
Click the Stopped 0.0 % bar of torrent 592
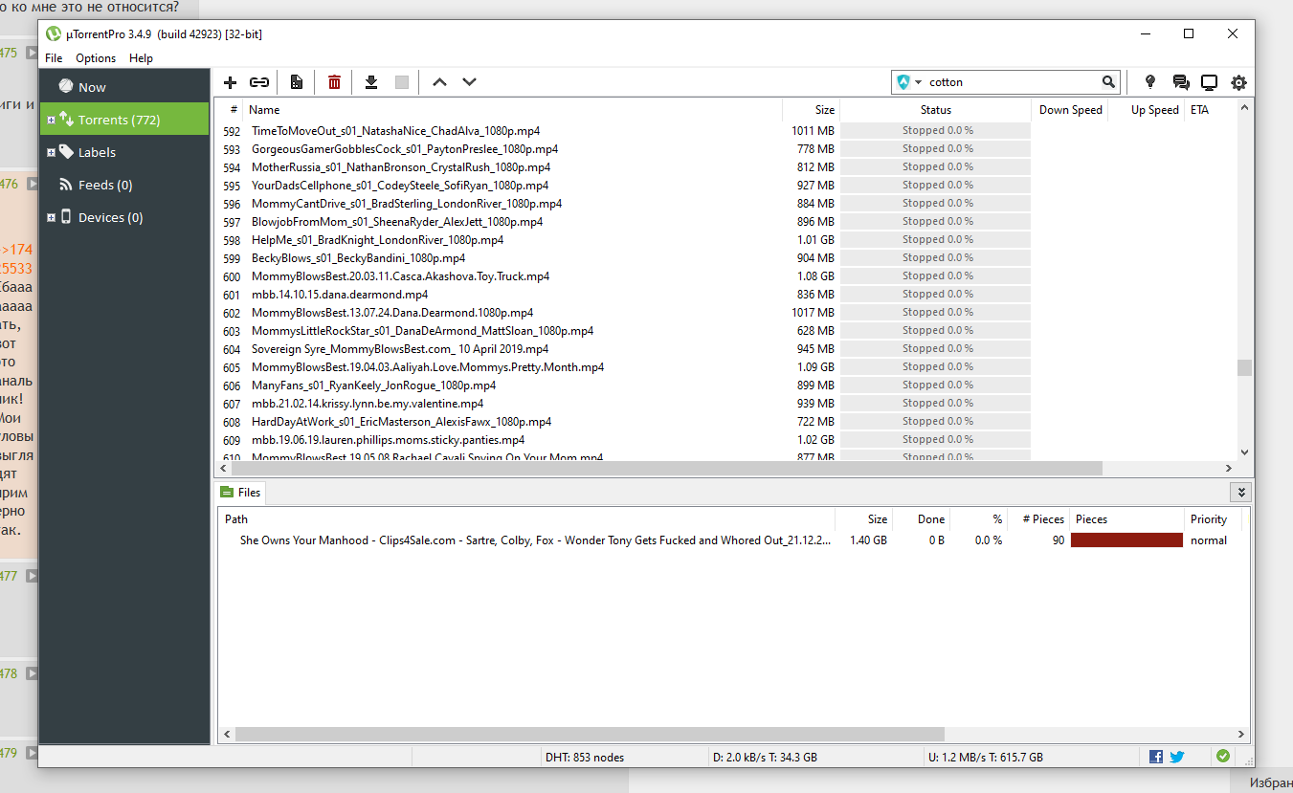[x=935, y=130]
